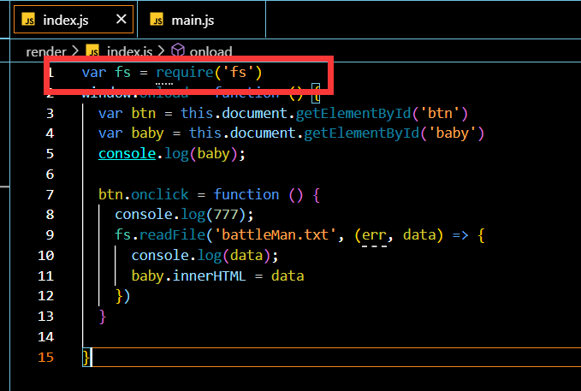
Task: Click 777 in console.log on line 8
Action: pos(226,214)
